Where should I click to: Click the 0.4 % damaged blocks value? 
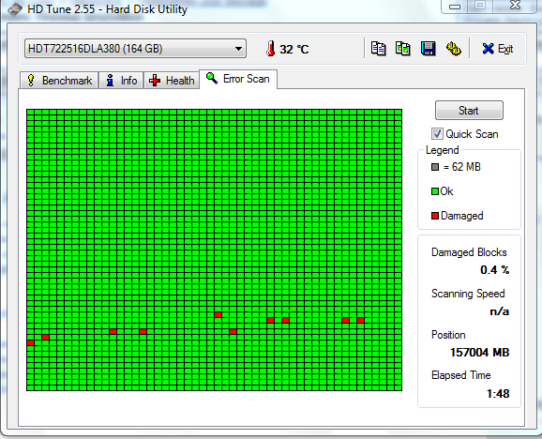494,269
